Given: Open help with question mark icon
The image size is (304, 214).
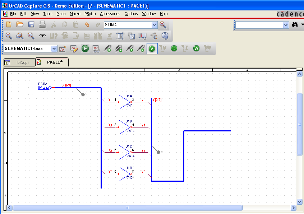Looking at the screenshot, I should click(x=165, y=36).
